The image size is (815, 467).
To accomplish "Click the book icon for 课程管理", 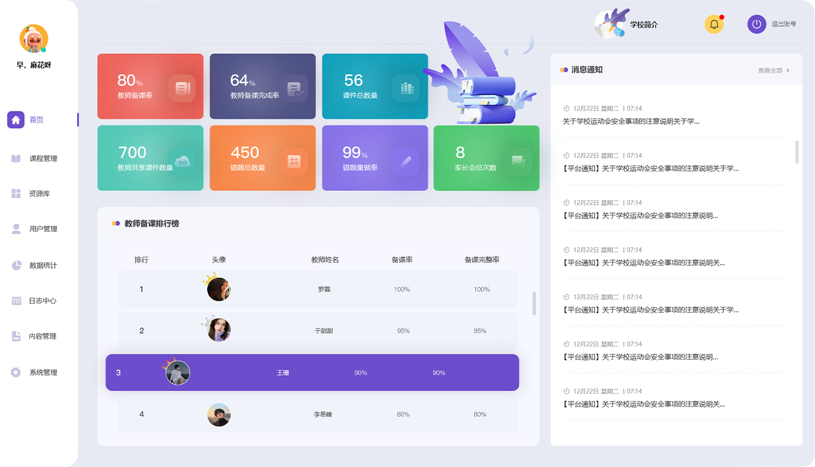I will click(x=16, y=159).
